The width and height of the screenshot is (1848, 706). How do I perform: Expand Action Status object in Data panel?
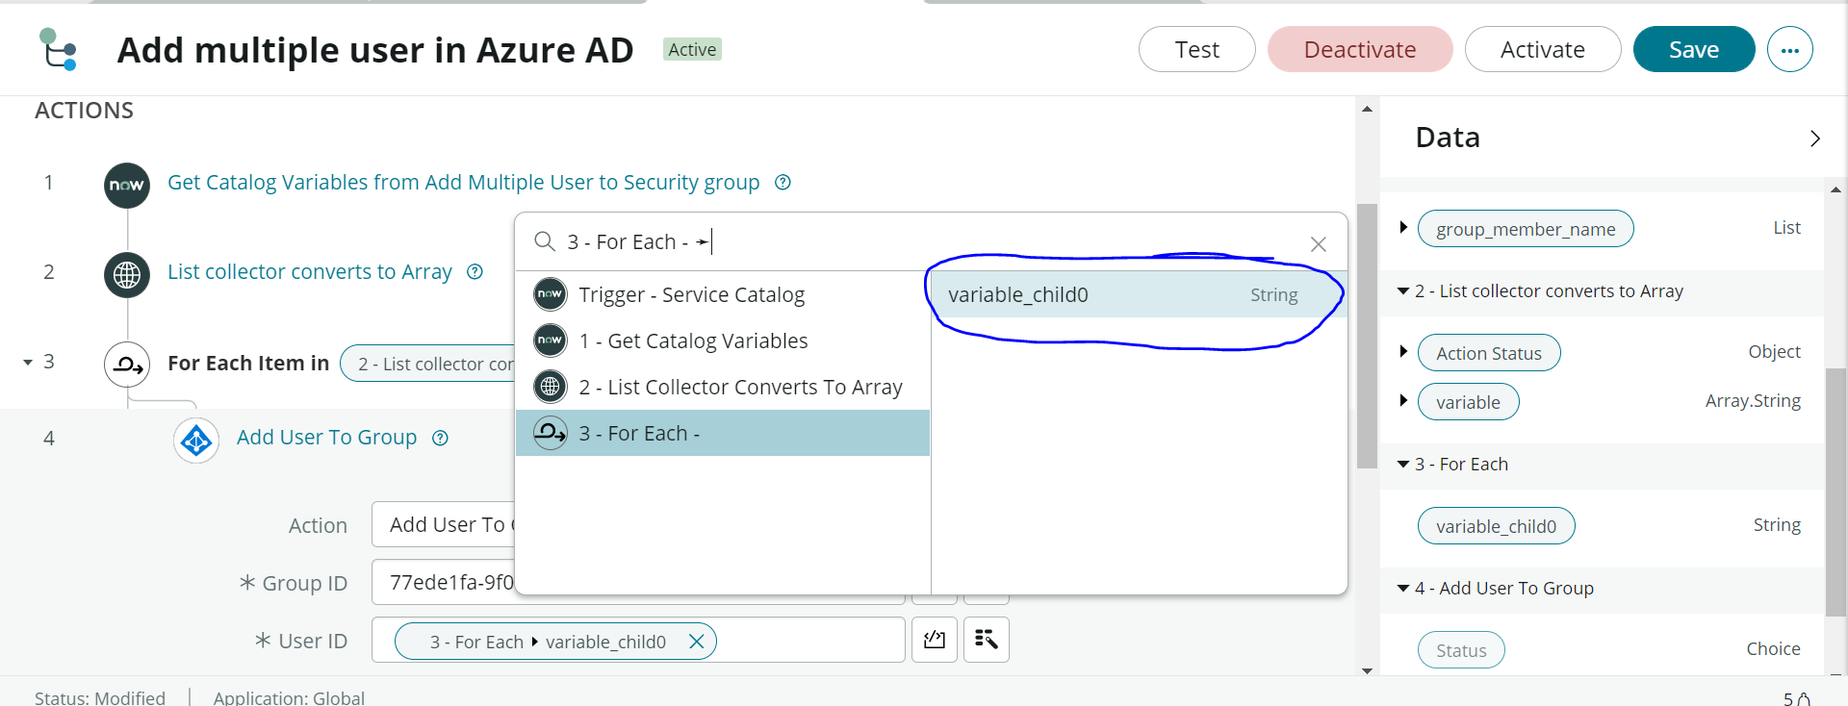click(x=1403, y=351)
